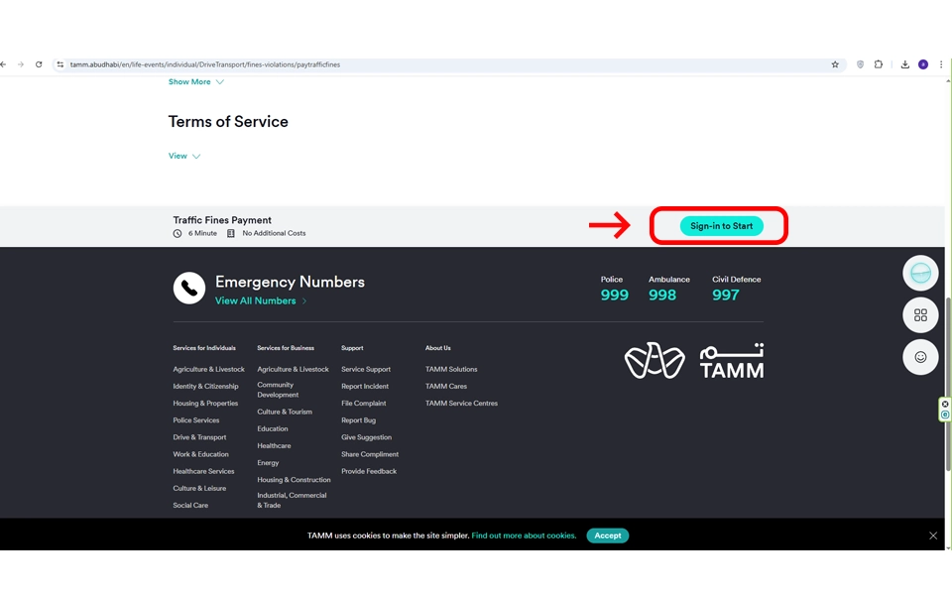Open Report Incident link
This screenshot has height=595, width=952.
click(364, 386)
